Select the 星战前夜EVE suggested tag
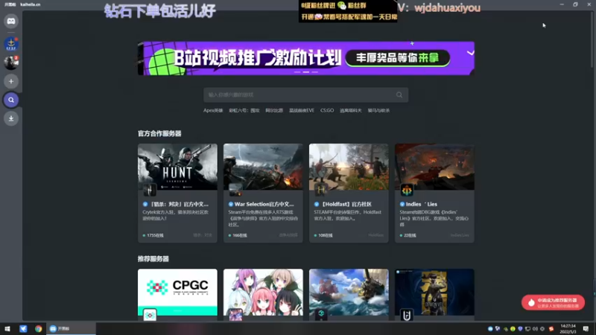The height and width of the screenshot is (335, 596). 302,110
